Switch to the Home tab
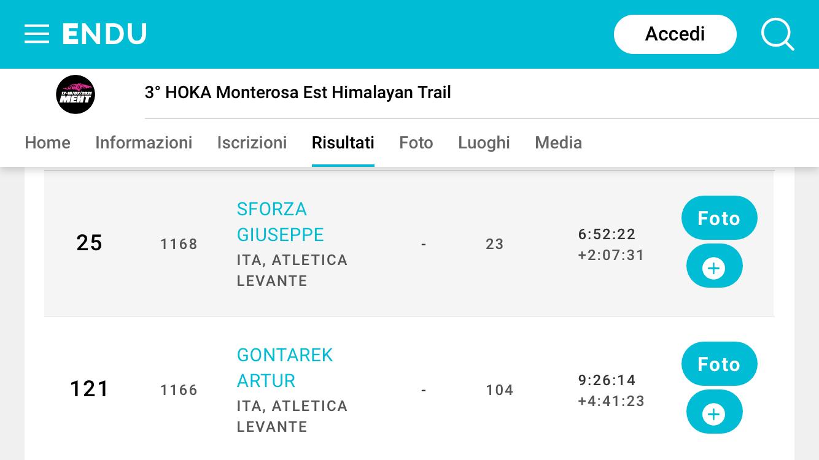819x460 pixels. [47, 142]
